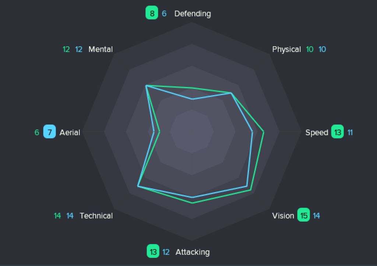Click the green 8 badge beside Defending
Viewport: 377px width, 266px height.
click(x=152, y=14)
